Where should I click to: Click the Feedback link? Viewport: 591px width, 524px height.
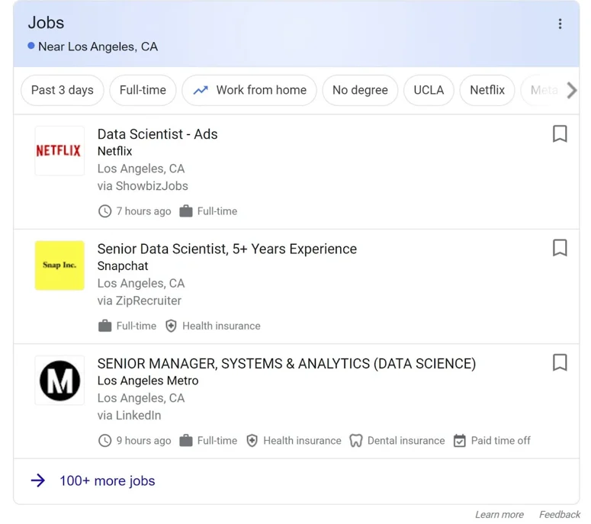[559, 515]
